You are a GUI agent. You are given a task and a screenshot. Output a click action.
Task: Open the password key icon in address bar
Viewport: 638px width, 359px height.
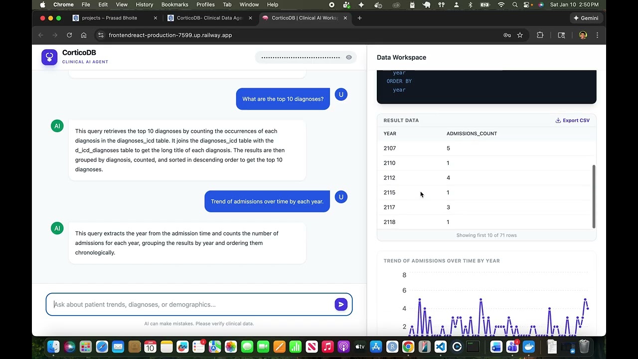click(507, 35)
